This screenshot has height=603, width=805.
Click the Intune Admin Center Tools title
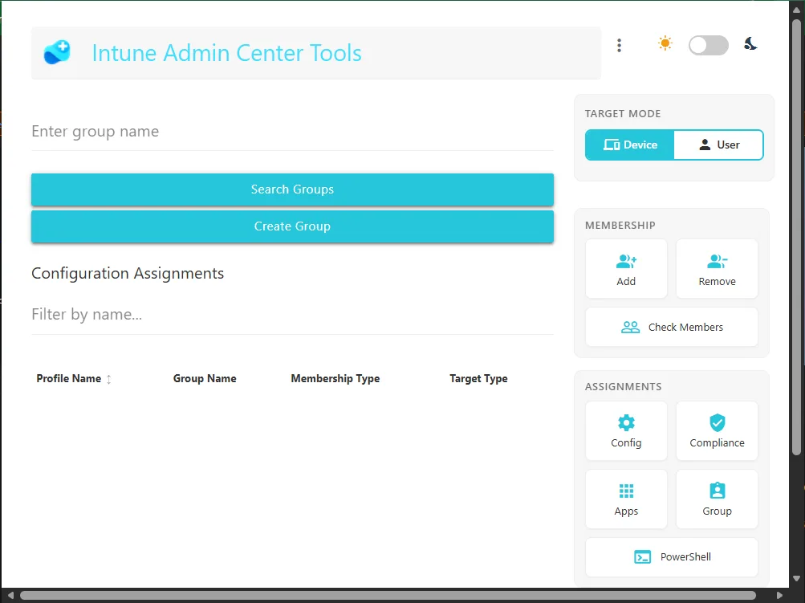(226, 53)
